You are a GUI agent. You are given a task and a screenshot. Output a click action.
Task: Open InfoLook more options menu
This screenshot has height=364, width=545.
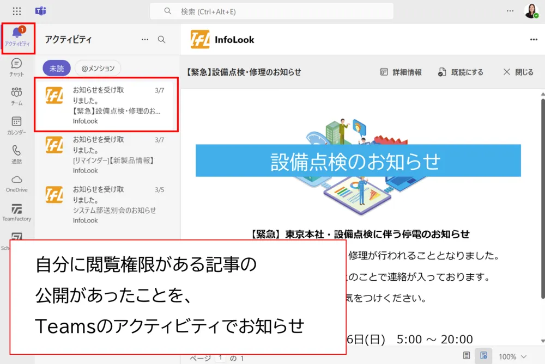click(534, 39)
